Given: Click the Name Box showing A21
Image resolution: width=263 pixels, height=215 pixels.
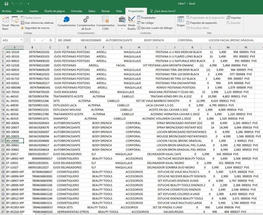Looking at the screenshot, I should click(x=11, y=40).
